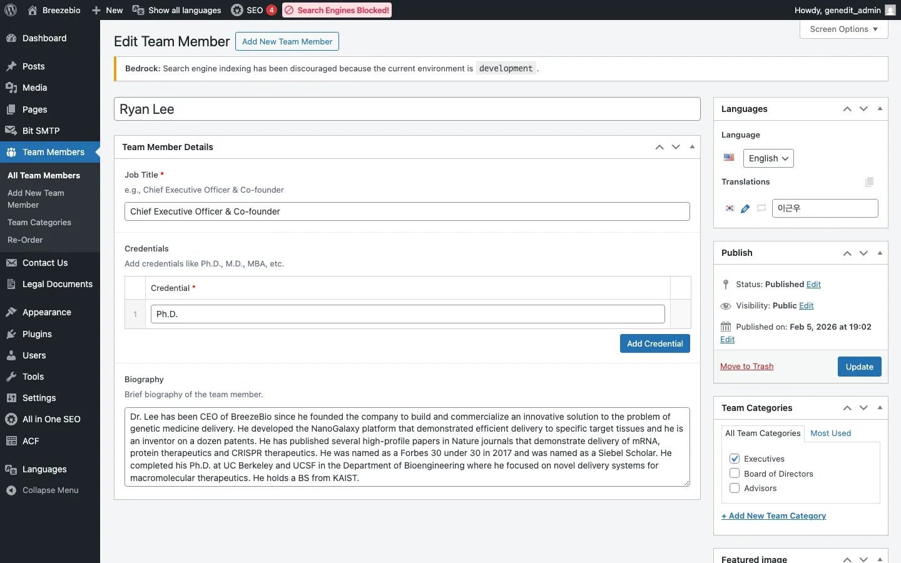Uncheck the Executives category checkbox
The image size is (901, 563).
[x=735, y=459]
